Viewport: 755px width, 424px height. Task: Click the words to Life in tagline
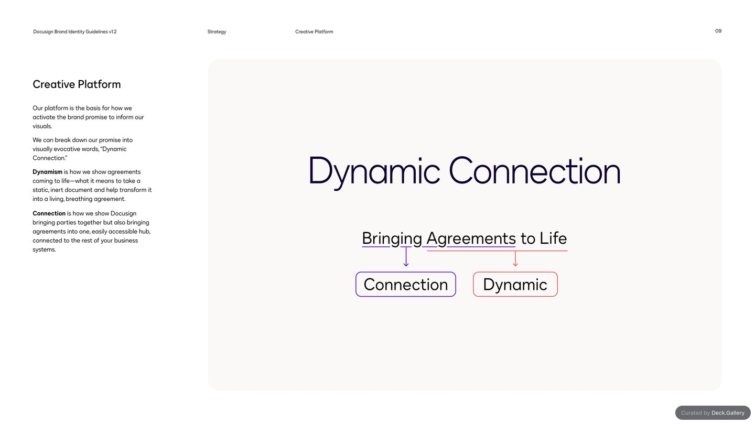544,238
